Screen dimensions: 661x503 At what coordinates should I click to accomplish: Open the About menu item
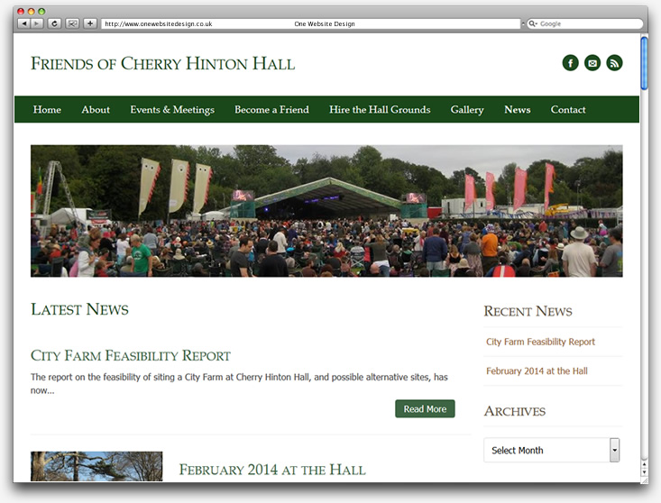pos(96,110)
